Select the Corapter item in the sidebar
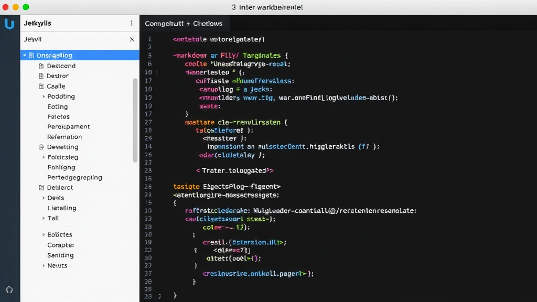537x302 pixels. coord(61,245)
